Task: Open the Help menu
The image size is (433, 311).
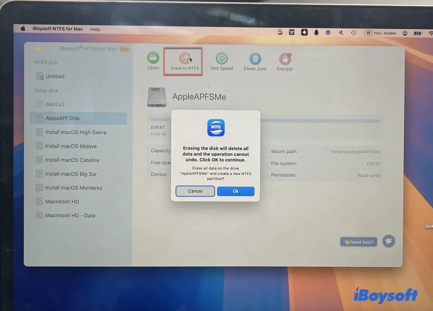Action: coord(95,29)
